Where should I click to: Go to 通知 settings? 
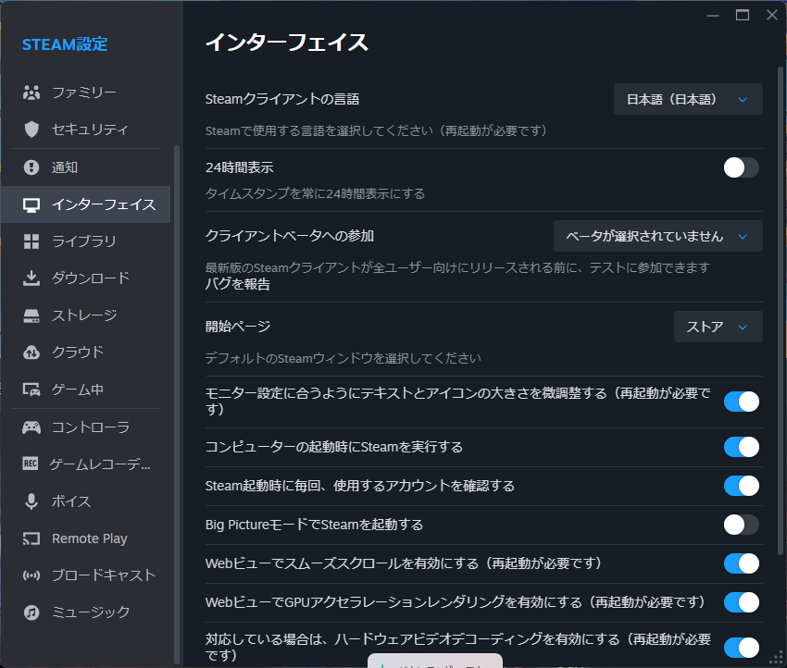85,167
